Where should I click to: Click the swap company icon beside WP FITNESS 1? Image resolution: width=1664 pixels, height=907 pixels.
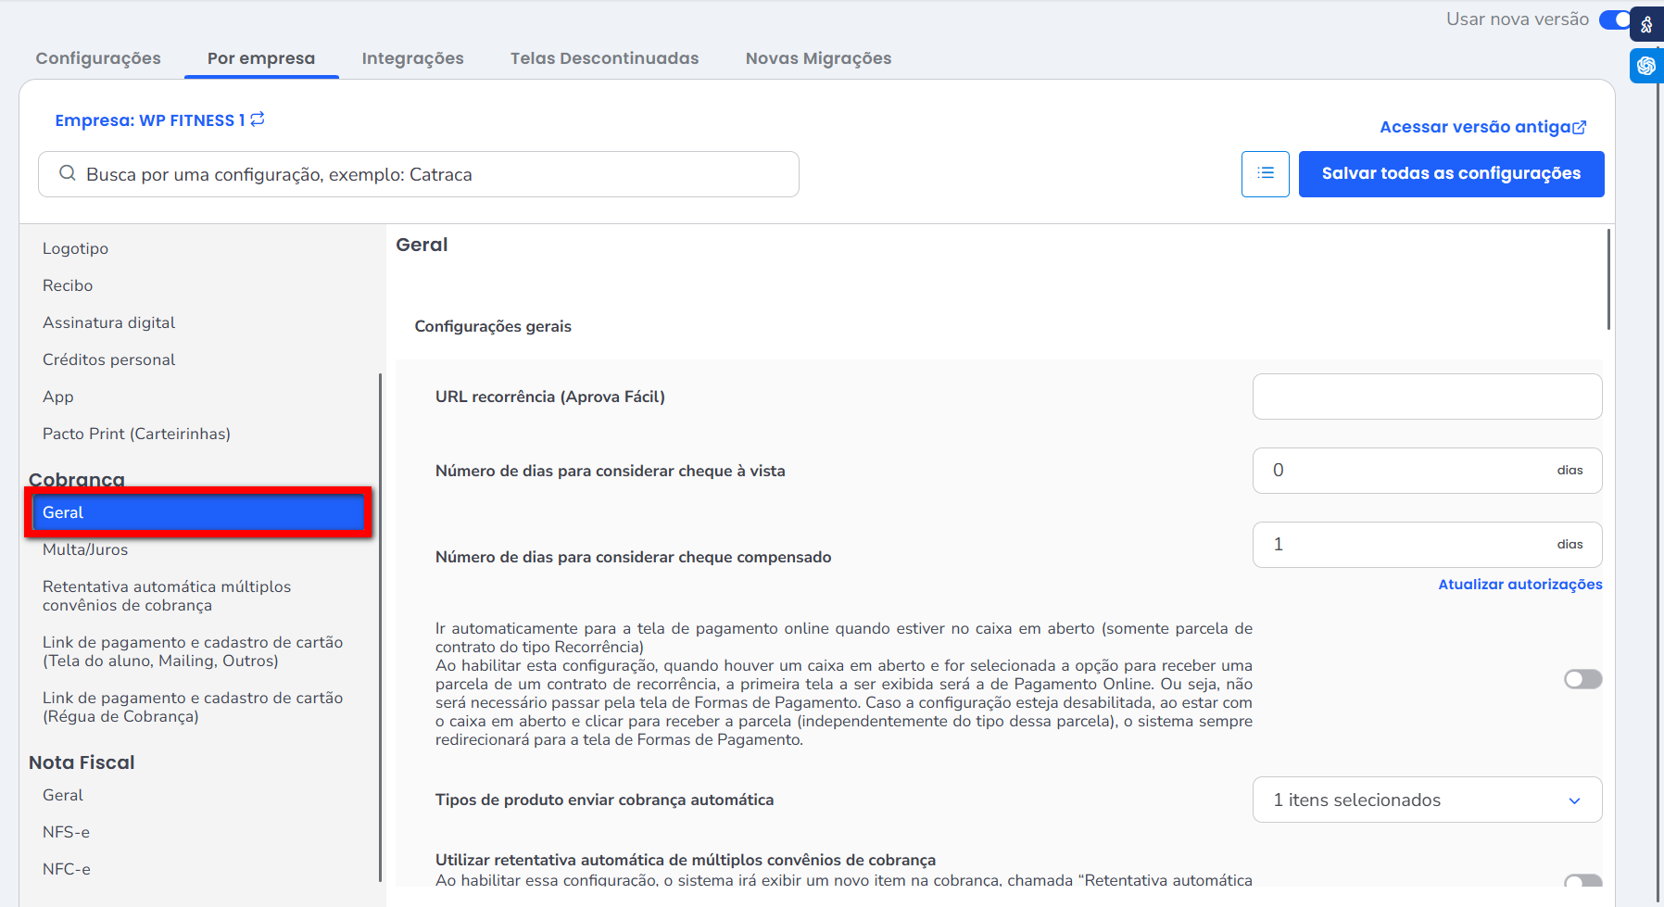(258, 120)
